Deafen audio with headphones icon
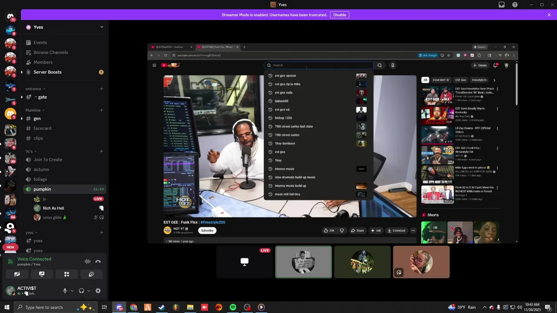 [x=81, y=291]
